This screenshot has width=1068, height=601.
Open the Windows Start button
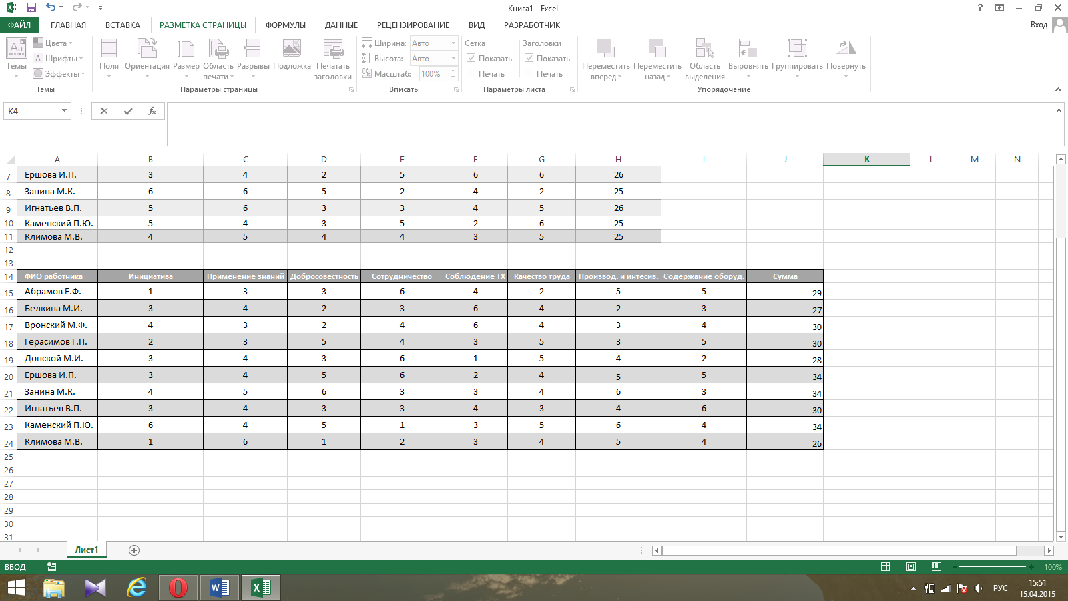click(x=16, y=588)
